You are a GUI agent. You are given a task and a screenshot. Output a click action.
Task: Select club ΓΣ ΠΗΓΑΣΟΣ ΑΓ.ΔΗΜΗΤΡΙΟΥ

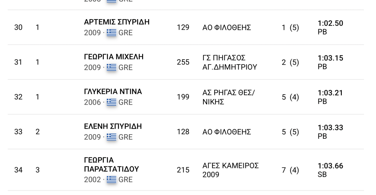230,63
